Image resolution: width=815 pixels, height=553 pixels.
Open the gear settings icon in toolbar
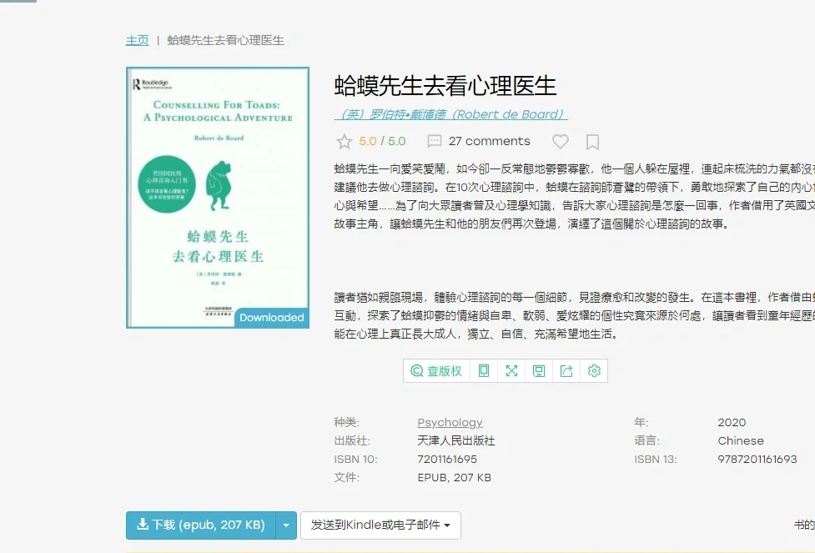pyautogui.click(x=594, y=371)
